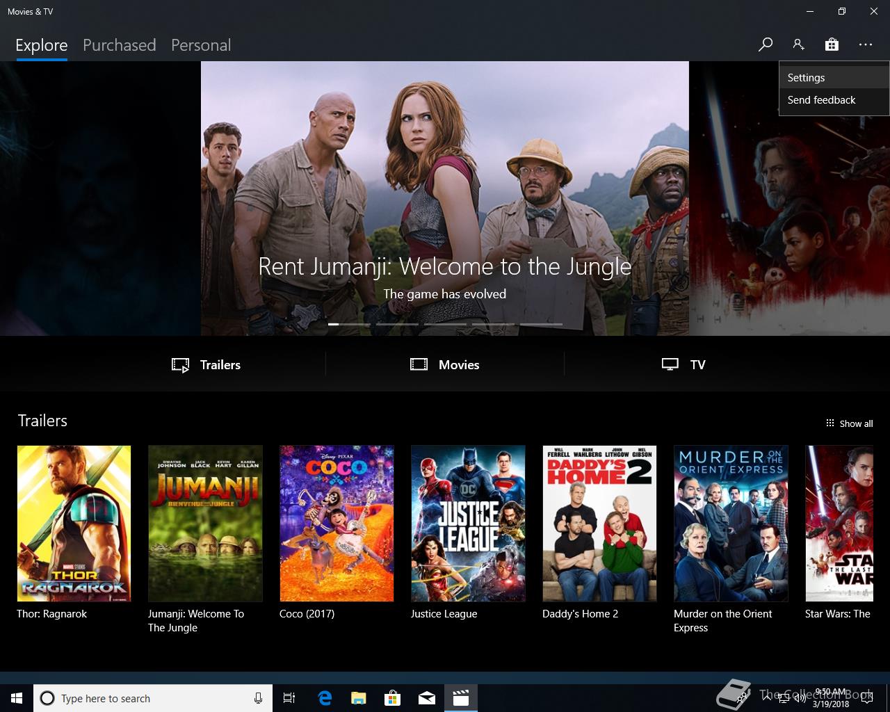Image resolution: width=890 pixels, height=712 pixels.
Task: Open the Store shopping bag icon
Action: click(x=832, y=44)
